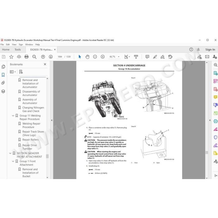Open the Protect shield tool in right pane
218x218 pixels.
pyautogui.click(x=216, y=137)
